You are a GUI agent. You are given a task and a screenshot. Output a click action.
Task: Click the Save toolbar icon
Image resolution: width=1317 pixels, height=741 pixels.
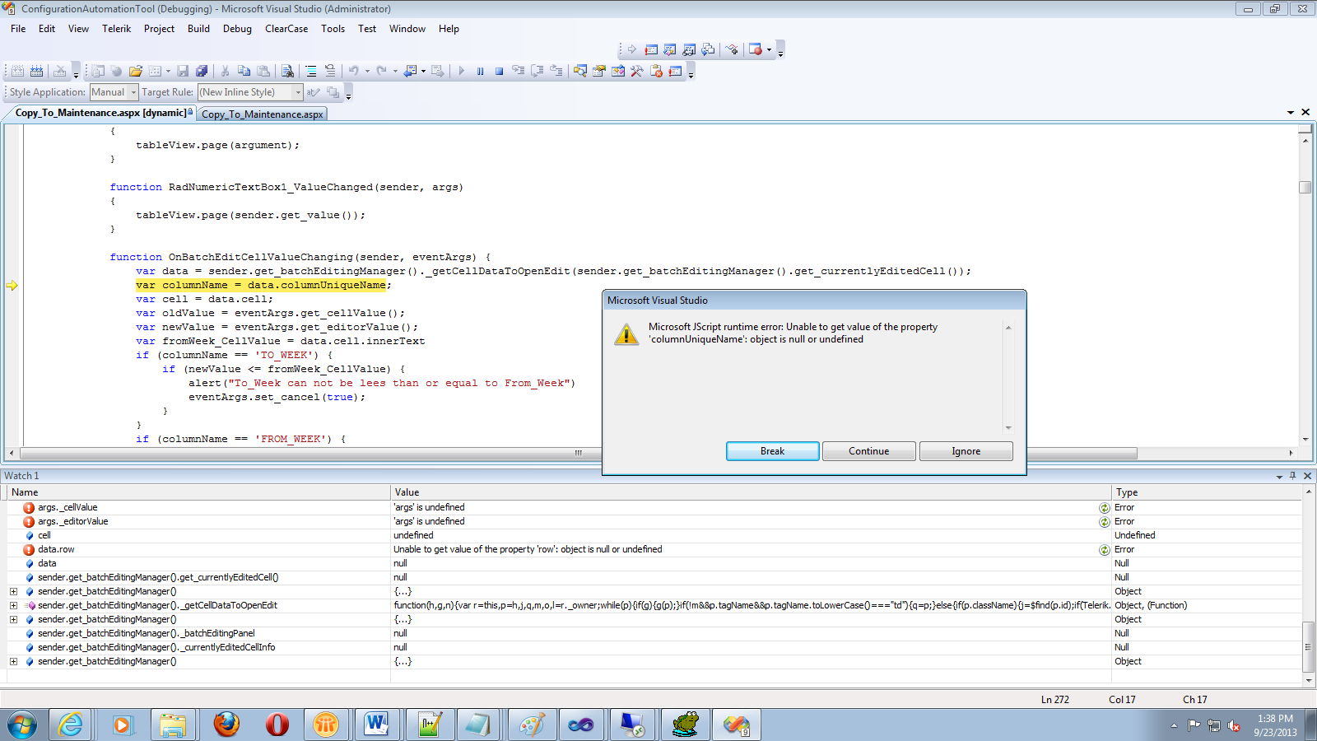coord(183,72)
